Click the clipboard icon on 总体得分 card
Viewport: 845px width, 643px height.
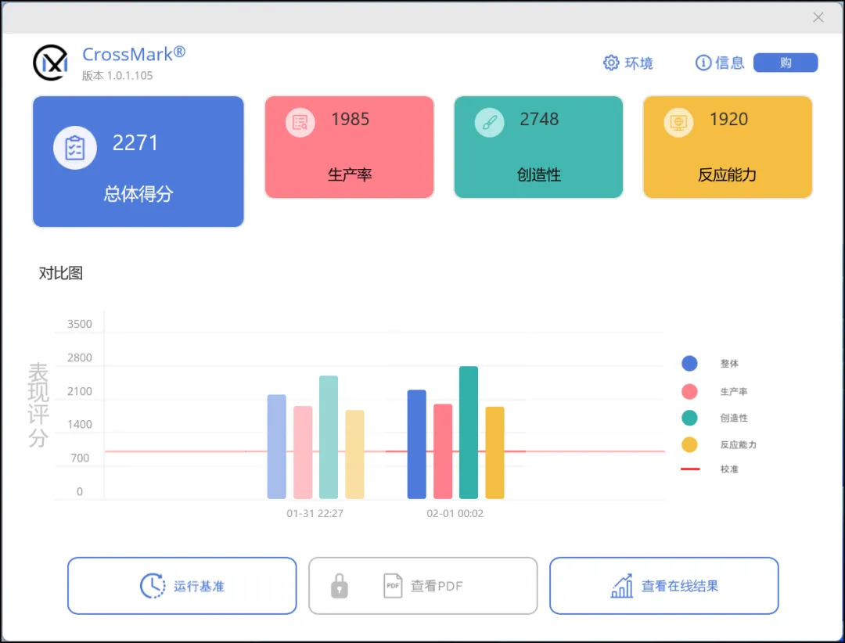[x=75, y=148]
